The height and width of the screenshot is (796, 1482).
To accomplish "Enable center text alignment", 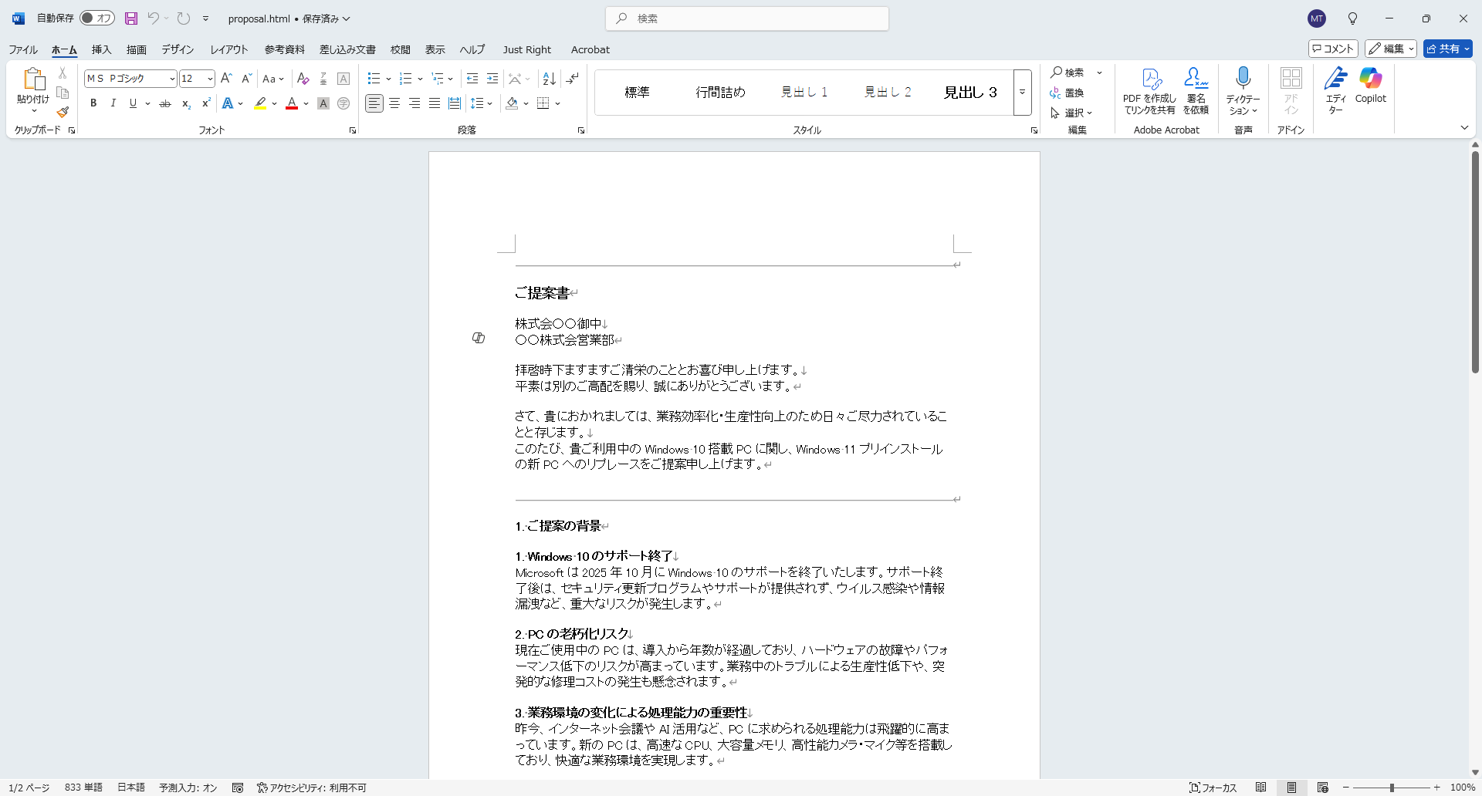I will 394,103.
